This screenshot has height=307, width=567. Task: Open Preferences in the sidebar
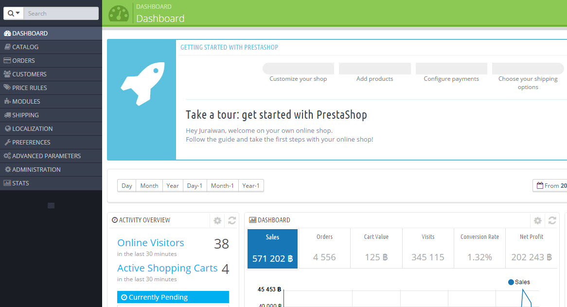pyautogui.click(x=51, y=143)
